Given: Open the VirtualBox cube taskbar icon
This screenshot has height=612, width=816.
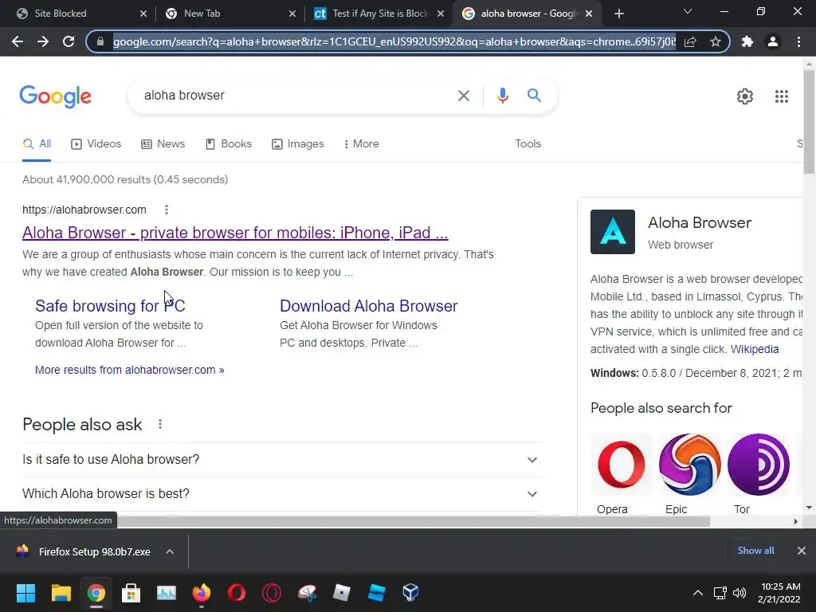Looking at the screenshot, I should [410, 593].
